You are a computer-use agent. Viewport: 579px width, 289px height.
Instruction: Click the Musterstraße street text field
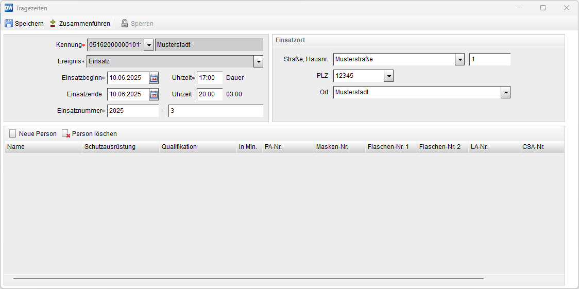click(394, 59)
